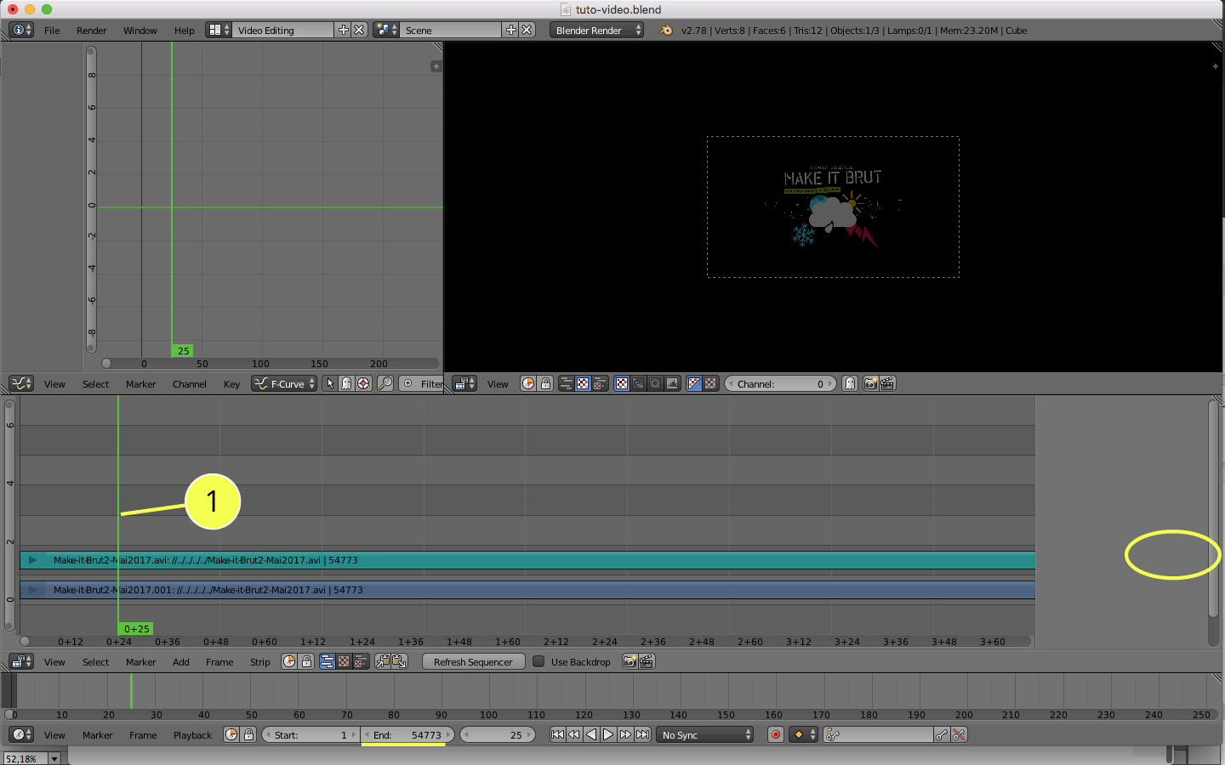Click the Refresh Sequencer button
1225x765 pixels.
coord(473,661)
